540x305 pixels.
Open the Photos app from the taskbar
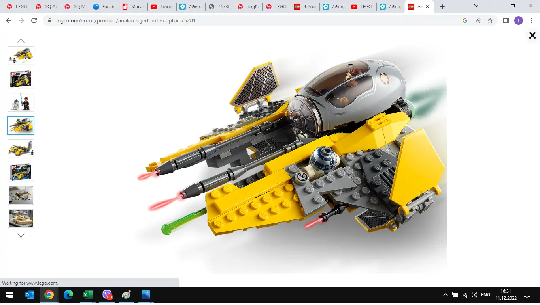pos(146,295)
